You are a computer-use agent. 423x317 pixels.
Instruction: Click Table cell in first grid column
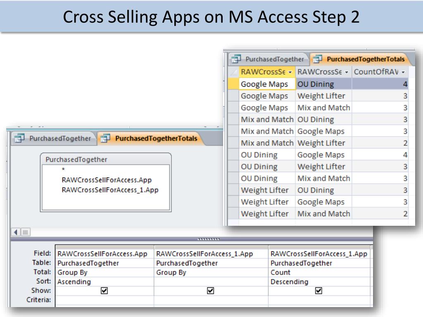(x=105, y=263)
